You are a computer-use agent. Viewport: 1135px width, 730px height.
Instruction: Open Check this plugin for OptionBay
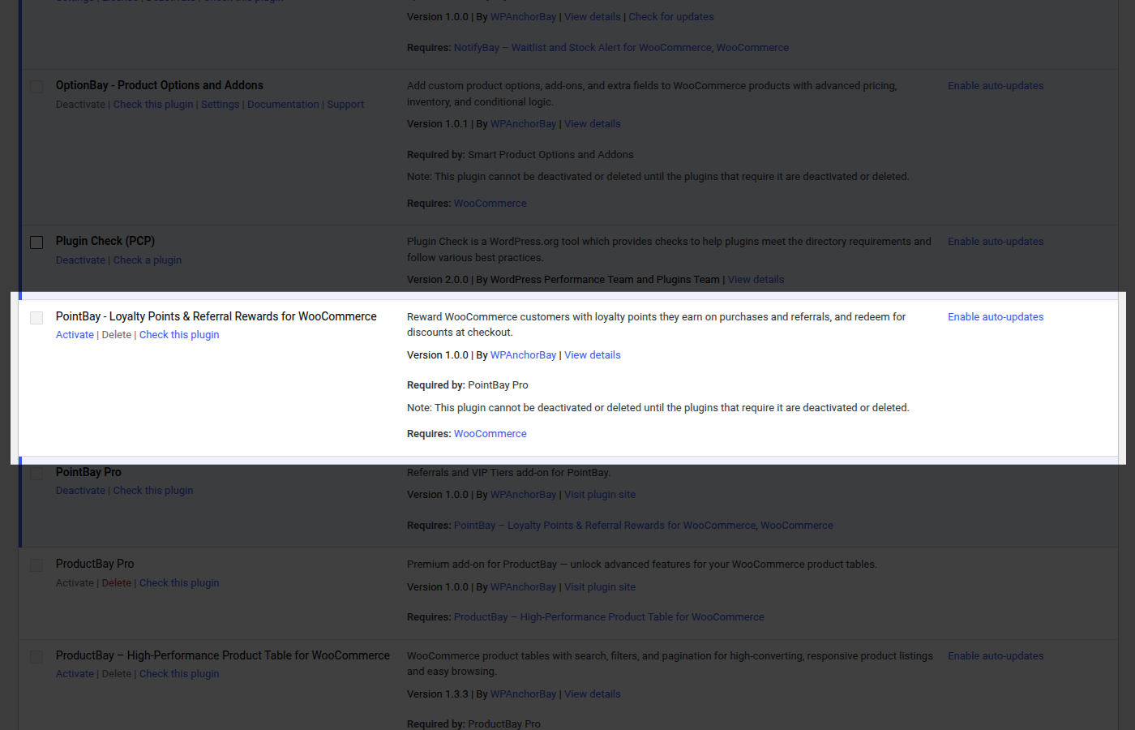[x=153, y=105]
